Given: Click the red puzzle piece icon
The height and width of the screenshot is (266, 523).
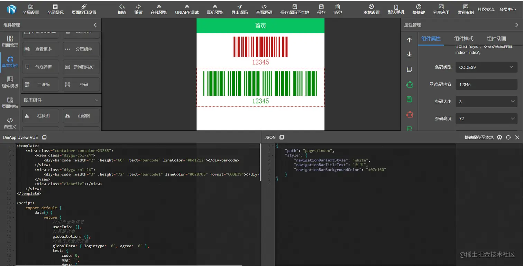Looking at the screenshot, I should [409, 114].
